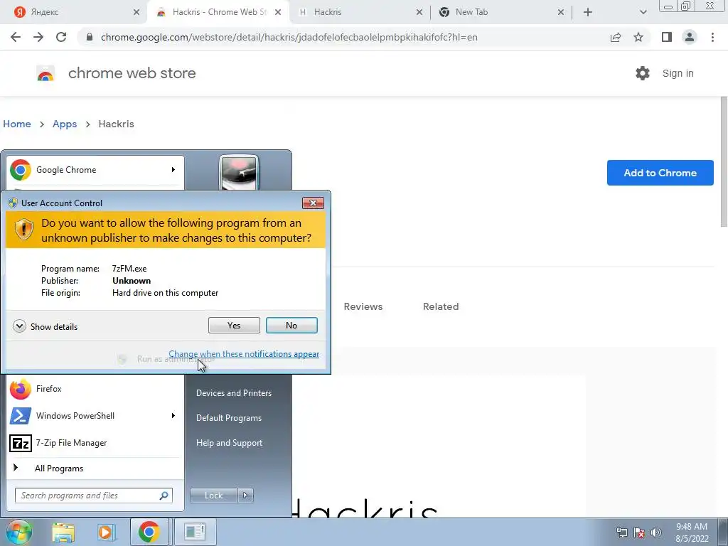Click the search magnifier in Start menu
Screen dimensions: 728x546
(x=164, y=496)
